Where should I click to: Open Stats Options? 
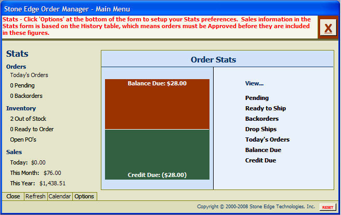pyautogui.click(x=84, y=196)
